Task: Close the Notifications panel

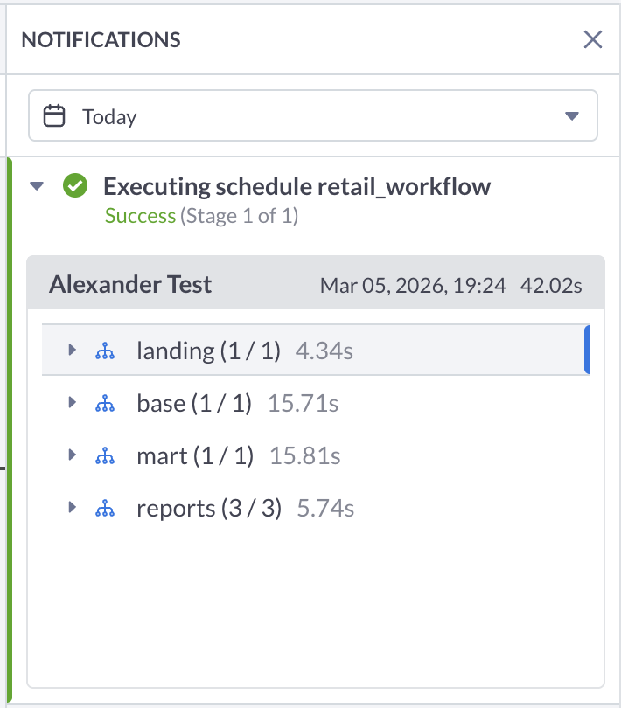Action: [593, 39]
